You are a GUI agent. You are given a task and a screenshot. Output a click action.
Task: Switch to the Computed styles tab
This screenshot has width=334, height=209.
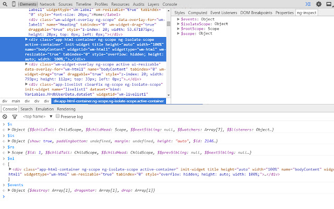pos(197,13)
